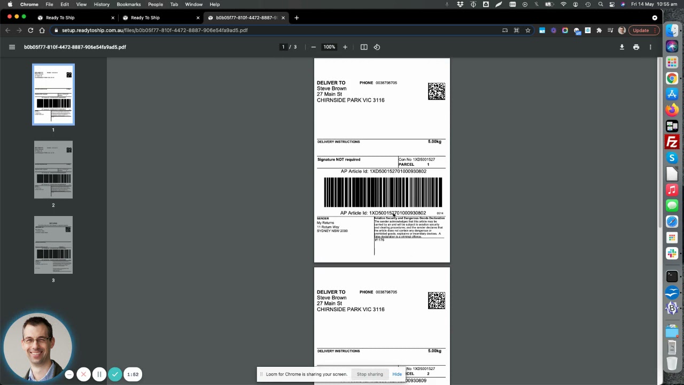Viewport: 684px width, 385px height.
Task: Open the File menu
Action: (49, 4)
